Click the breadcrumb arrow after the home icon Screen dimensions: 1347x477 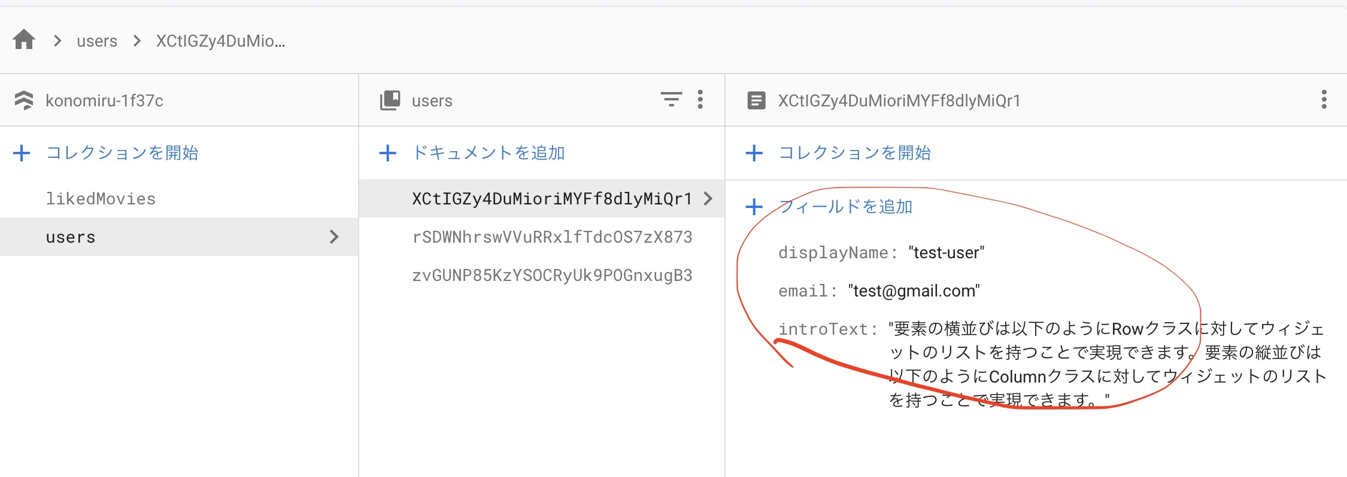[57, 41]
